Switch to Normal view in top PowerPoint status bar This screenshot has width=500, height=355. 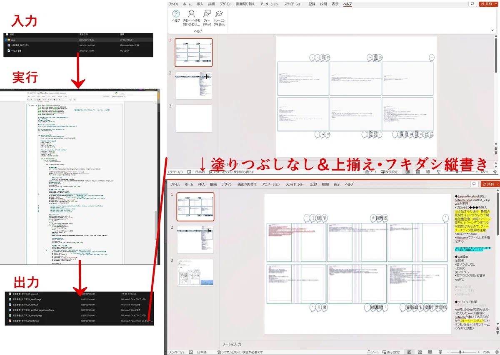(x=407, y=171)
